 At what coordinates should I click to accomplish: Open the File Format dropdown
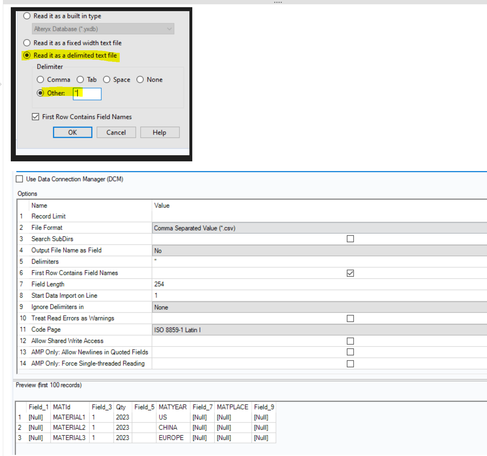point(252,228)
